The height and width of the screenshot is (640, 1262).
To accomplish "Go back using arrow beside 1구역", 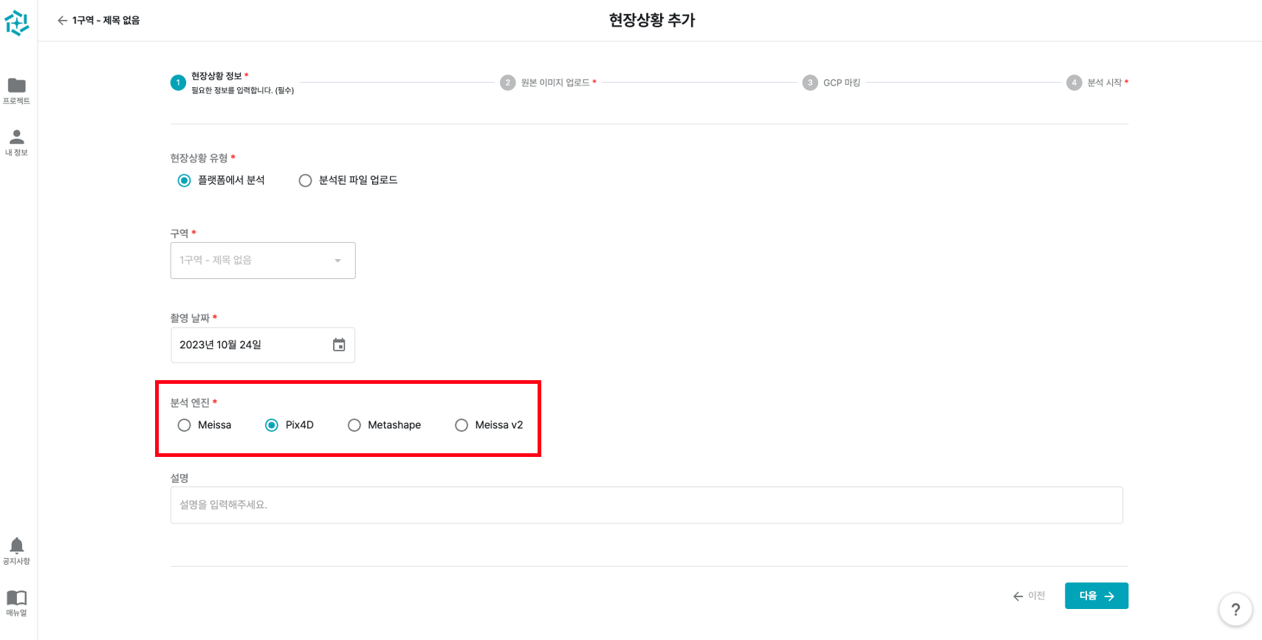I will [62, 21].
